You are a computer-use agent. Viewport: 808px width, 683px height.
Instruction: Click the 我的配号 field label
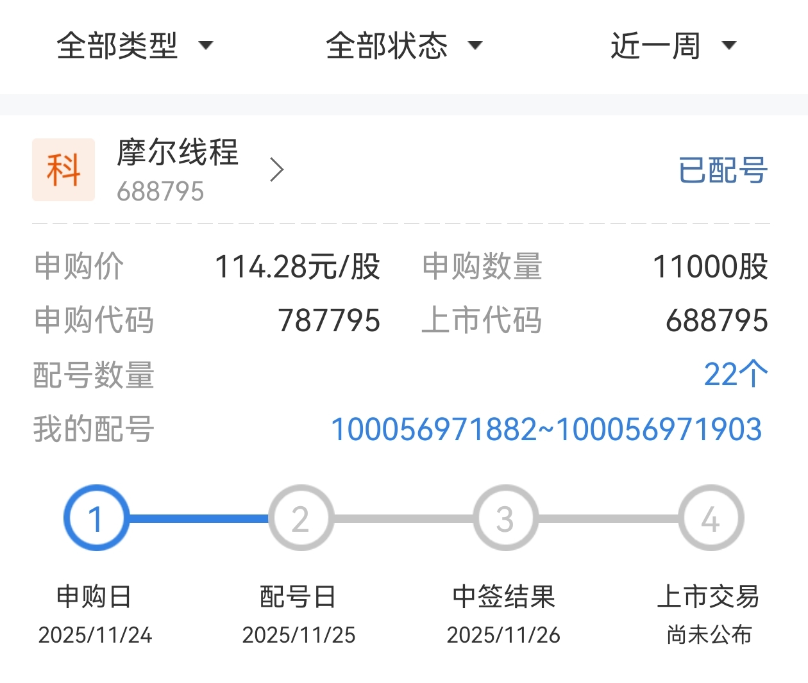point(94,429)
